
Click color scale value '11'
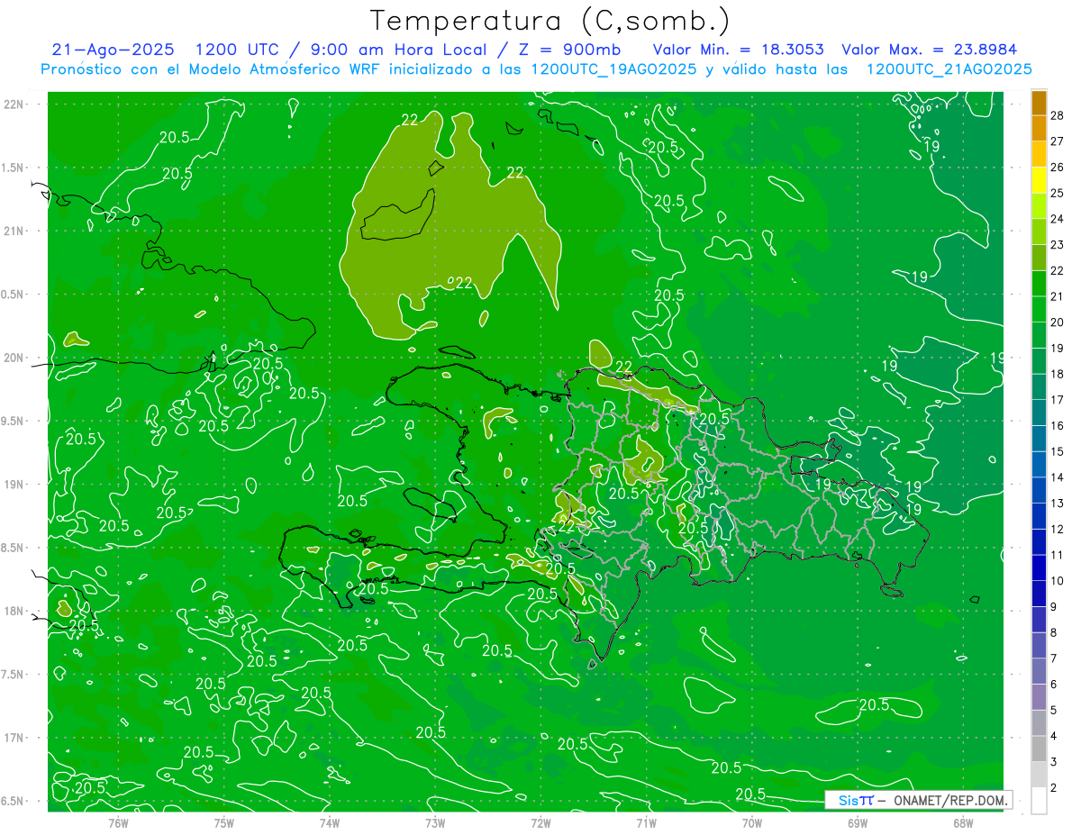pyautogui.click(x=1058, y=555)
